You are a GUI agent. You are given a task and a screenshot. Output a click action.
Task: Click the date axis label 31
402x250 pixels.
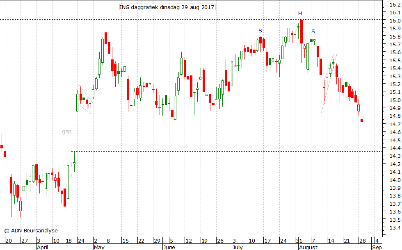click(x=299, y=241)
